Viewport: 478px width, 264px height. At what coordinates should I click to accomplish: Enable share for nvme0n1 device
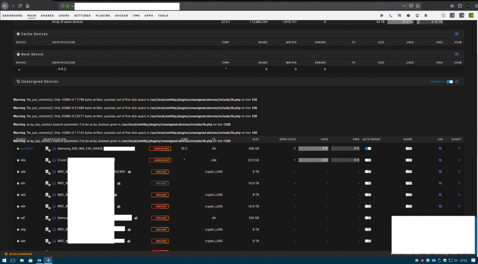click(409, 148)
